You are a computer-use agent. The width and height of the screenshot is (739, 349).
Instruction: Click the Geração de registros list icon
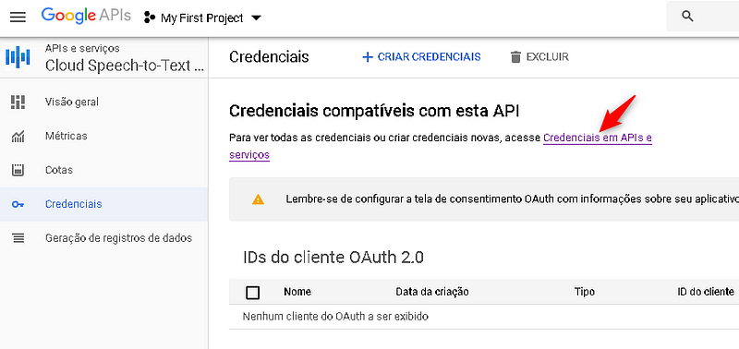(x=18, y=238)
